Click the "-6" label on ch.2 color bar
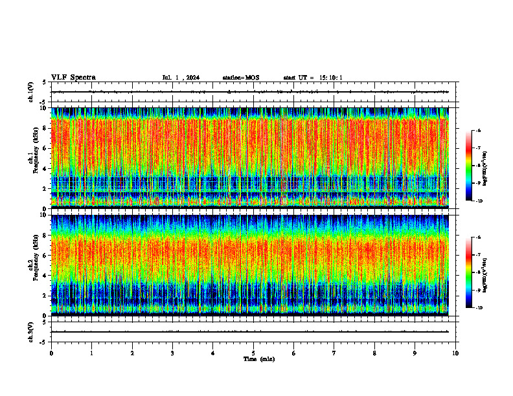This screenshot has width=513, height=396. click(x=477, y=237)
